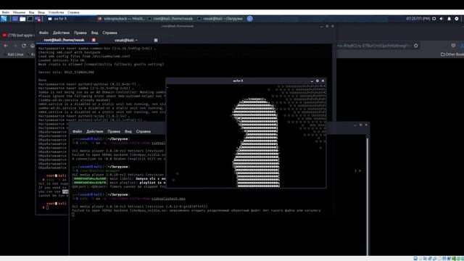Open the Kali applications menu icon
The image size is (464, 261).
click(4, 19)
